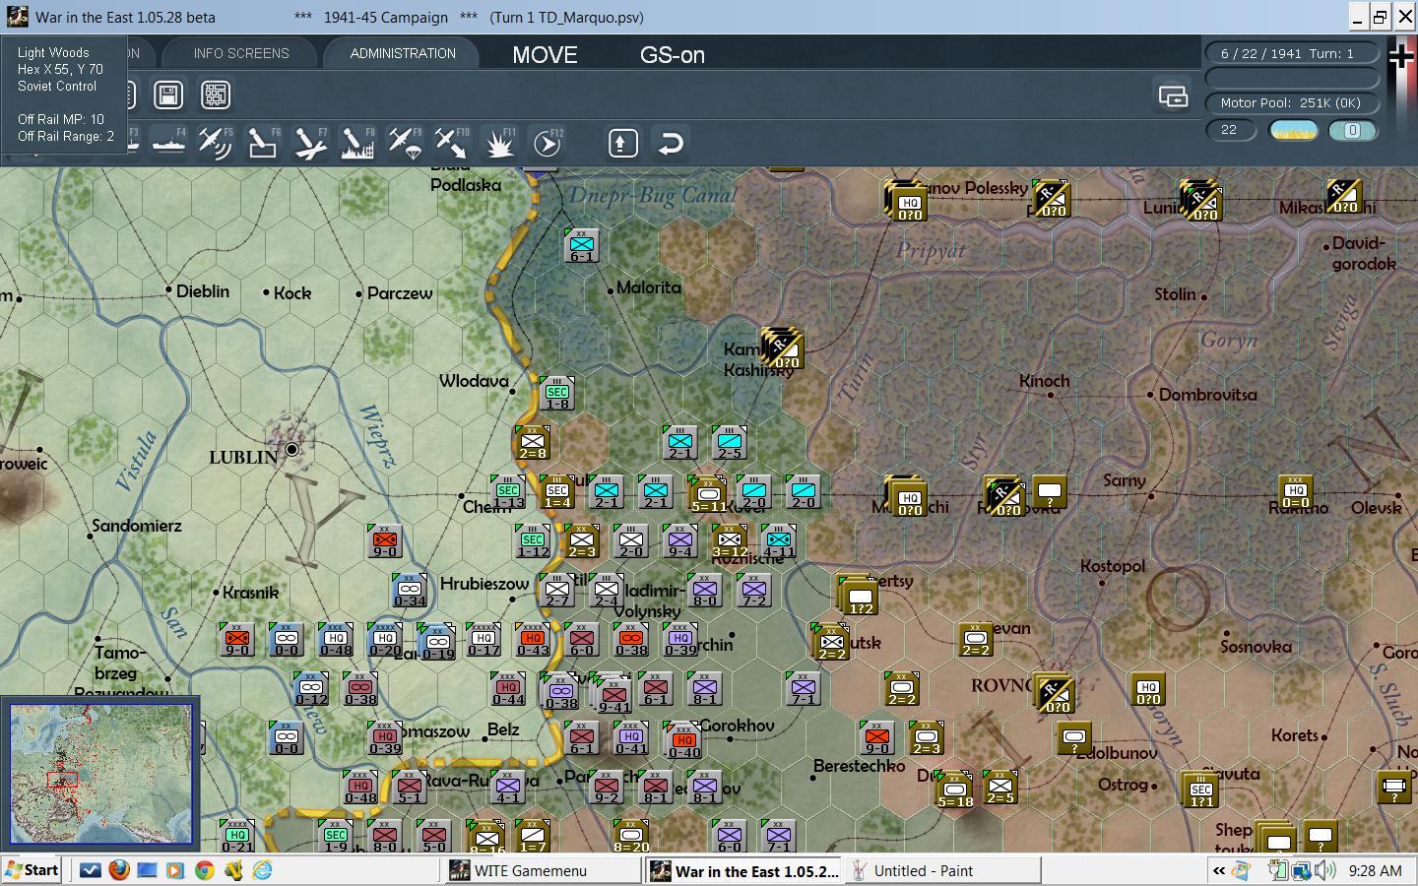Select the cyan 6-1 unit near Malorita
This screenshot has width=1418, height=886.
(x=582, y=246)
